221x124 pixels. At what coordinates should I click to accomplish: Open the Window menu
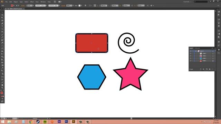[43, 2]
